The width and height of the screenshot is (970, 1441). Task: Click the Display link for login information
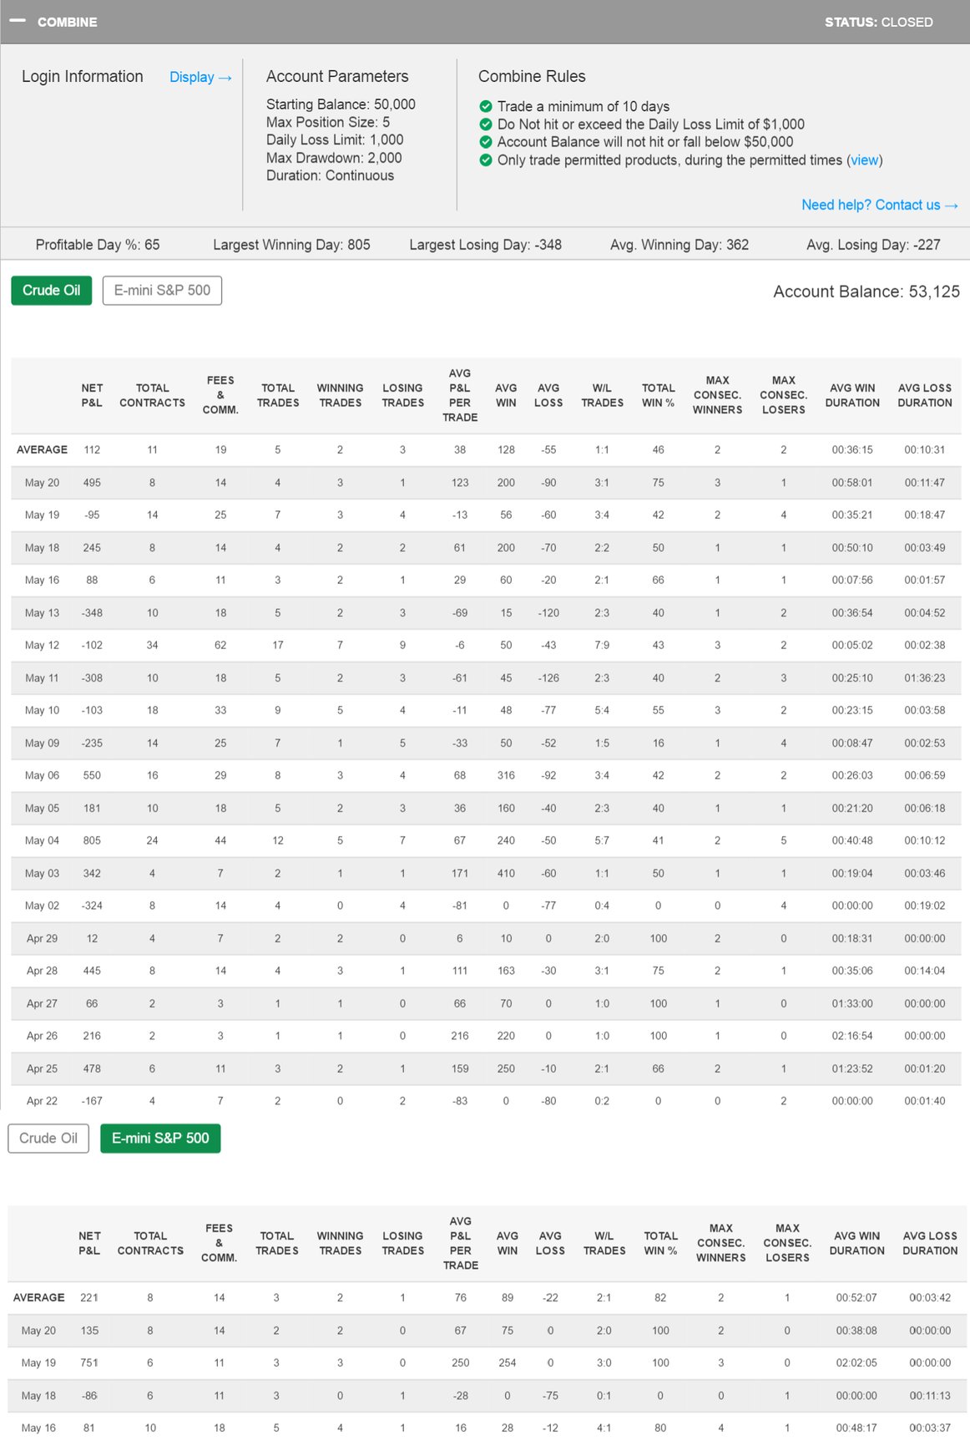pyautogui.click(x=200, y=77)
